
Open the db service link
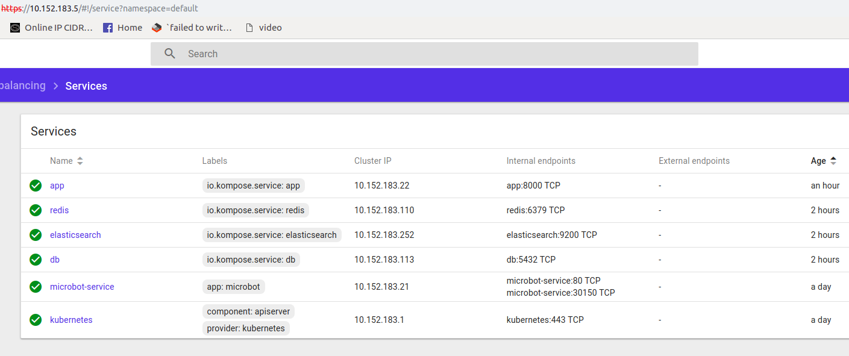point(55,260)
